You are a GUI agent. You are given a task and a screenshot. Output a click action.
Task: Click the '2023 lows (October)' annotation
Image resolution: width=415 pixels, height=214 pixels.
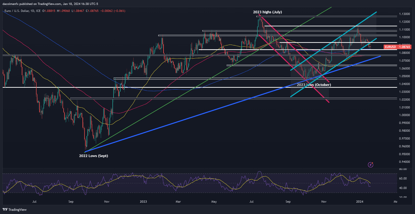tap(314, 85)
